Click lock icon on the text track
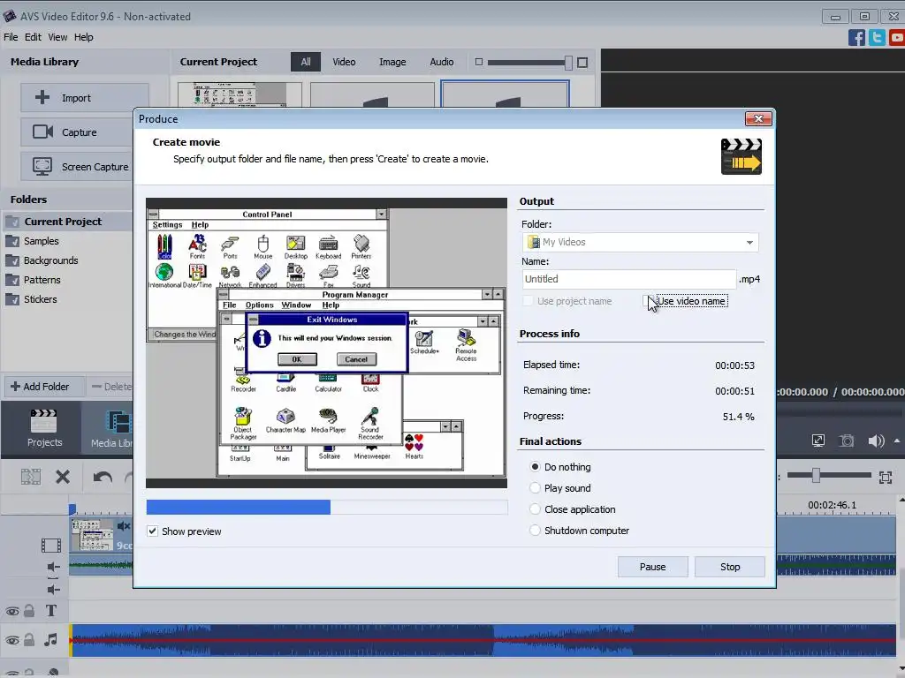 point(29,611)
